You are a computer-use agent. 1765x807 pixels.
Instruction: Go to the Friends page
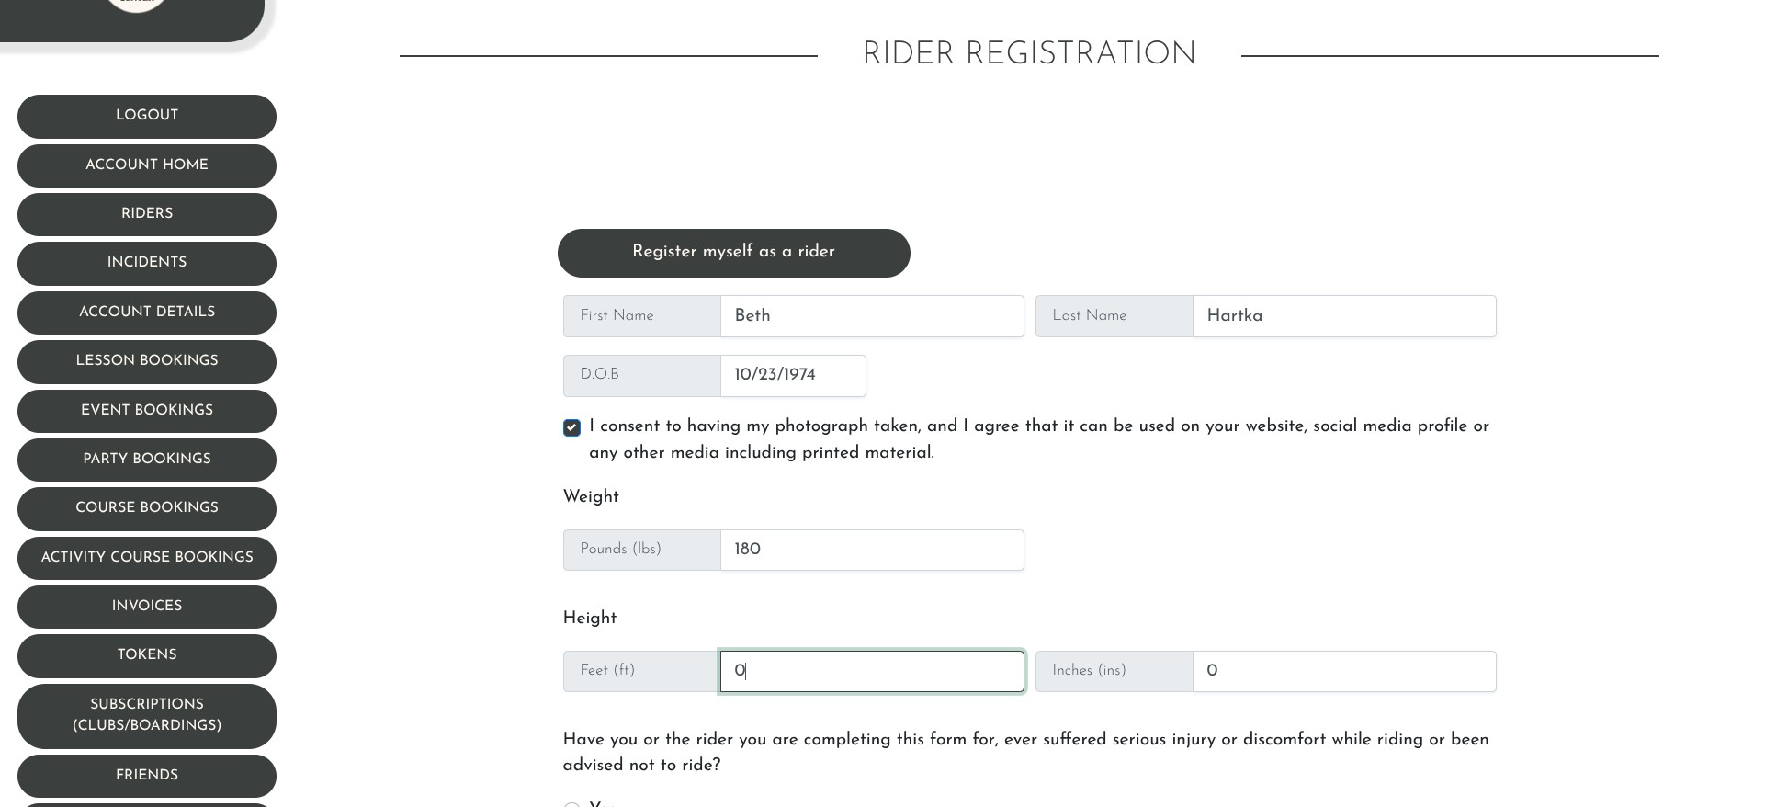pyautogui.click(x=147, y=776)
